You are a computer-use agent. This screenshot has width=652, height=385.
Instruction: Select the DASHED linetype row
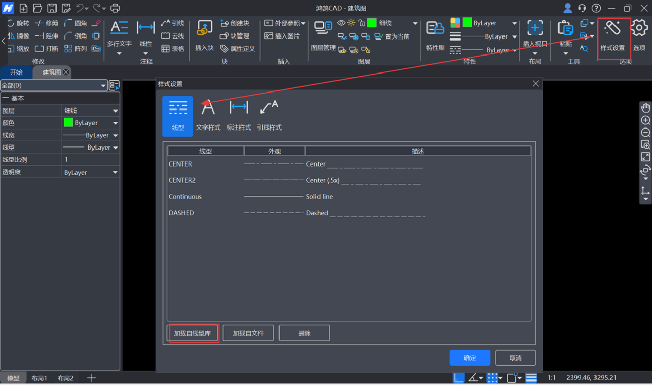pos(181,213)
